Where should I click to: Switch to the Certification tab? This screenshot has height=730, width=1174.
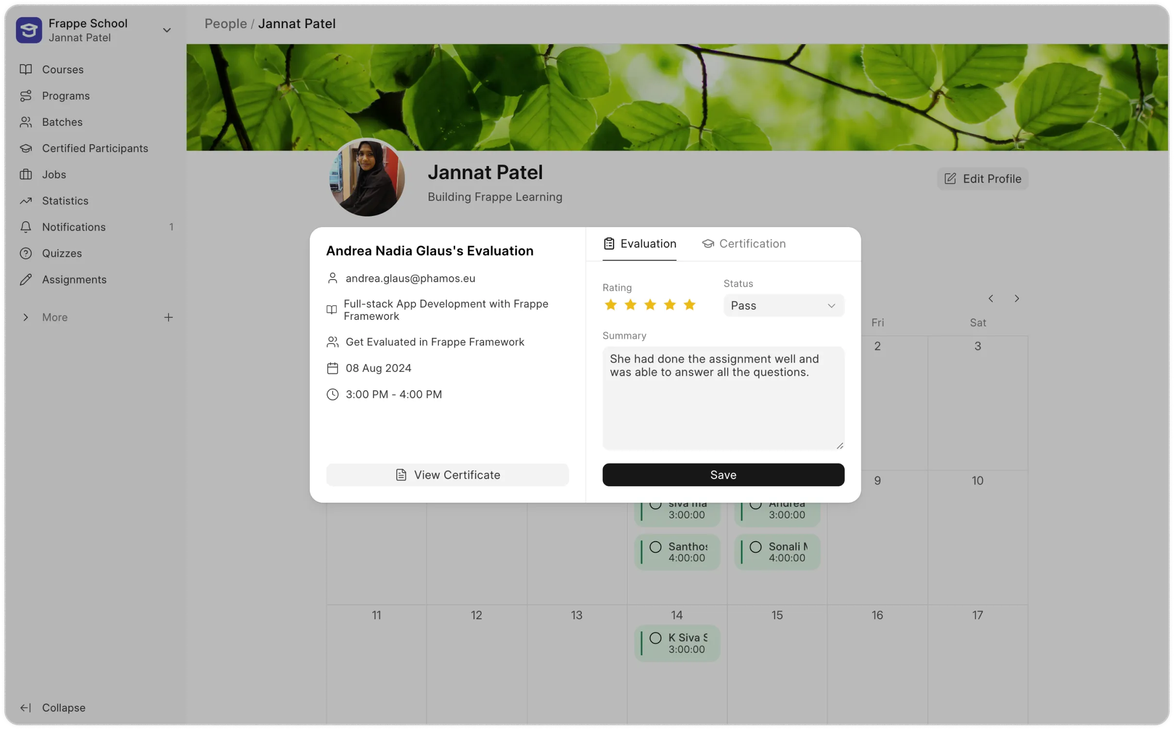(743, 244)
